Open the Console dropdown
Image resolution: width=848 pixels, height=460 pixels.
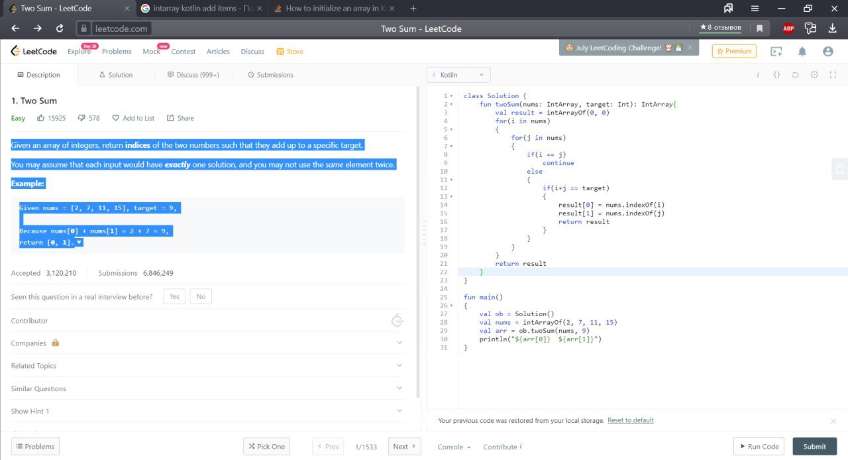[x=454, y=447]
